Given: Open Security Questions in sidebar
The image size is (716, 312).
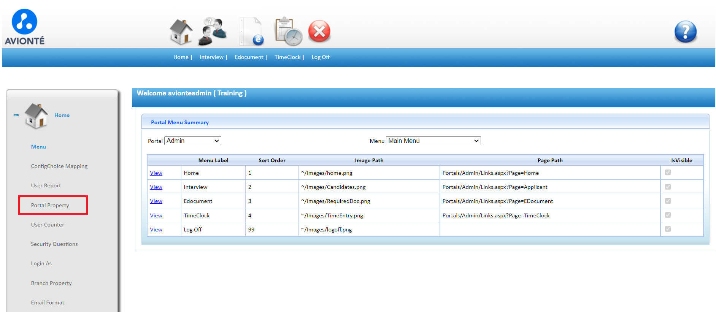Looking at the screenshot, I should click(x=54, y=244).
